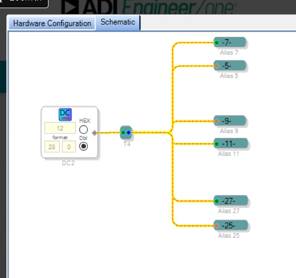Screen dimensions: 296x278
Task: Edit the format field showing 0
Action: pyautogui.click(x=69, y=147)
